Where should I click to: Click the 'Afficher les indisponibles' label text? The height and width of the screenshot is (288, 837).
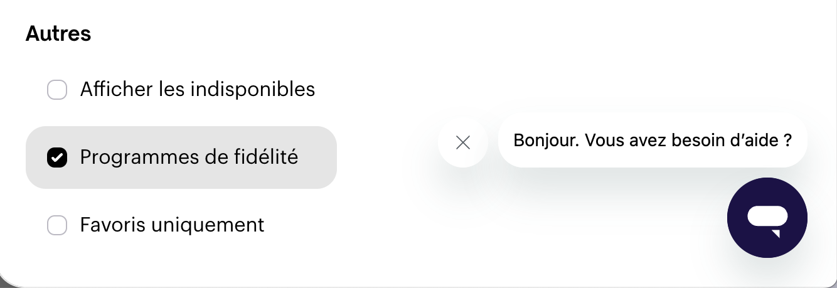click(198, 89)
